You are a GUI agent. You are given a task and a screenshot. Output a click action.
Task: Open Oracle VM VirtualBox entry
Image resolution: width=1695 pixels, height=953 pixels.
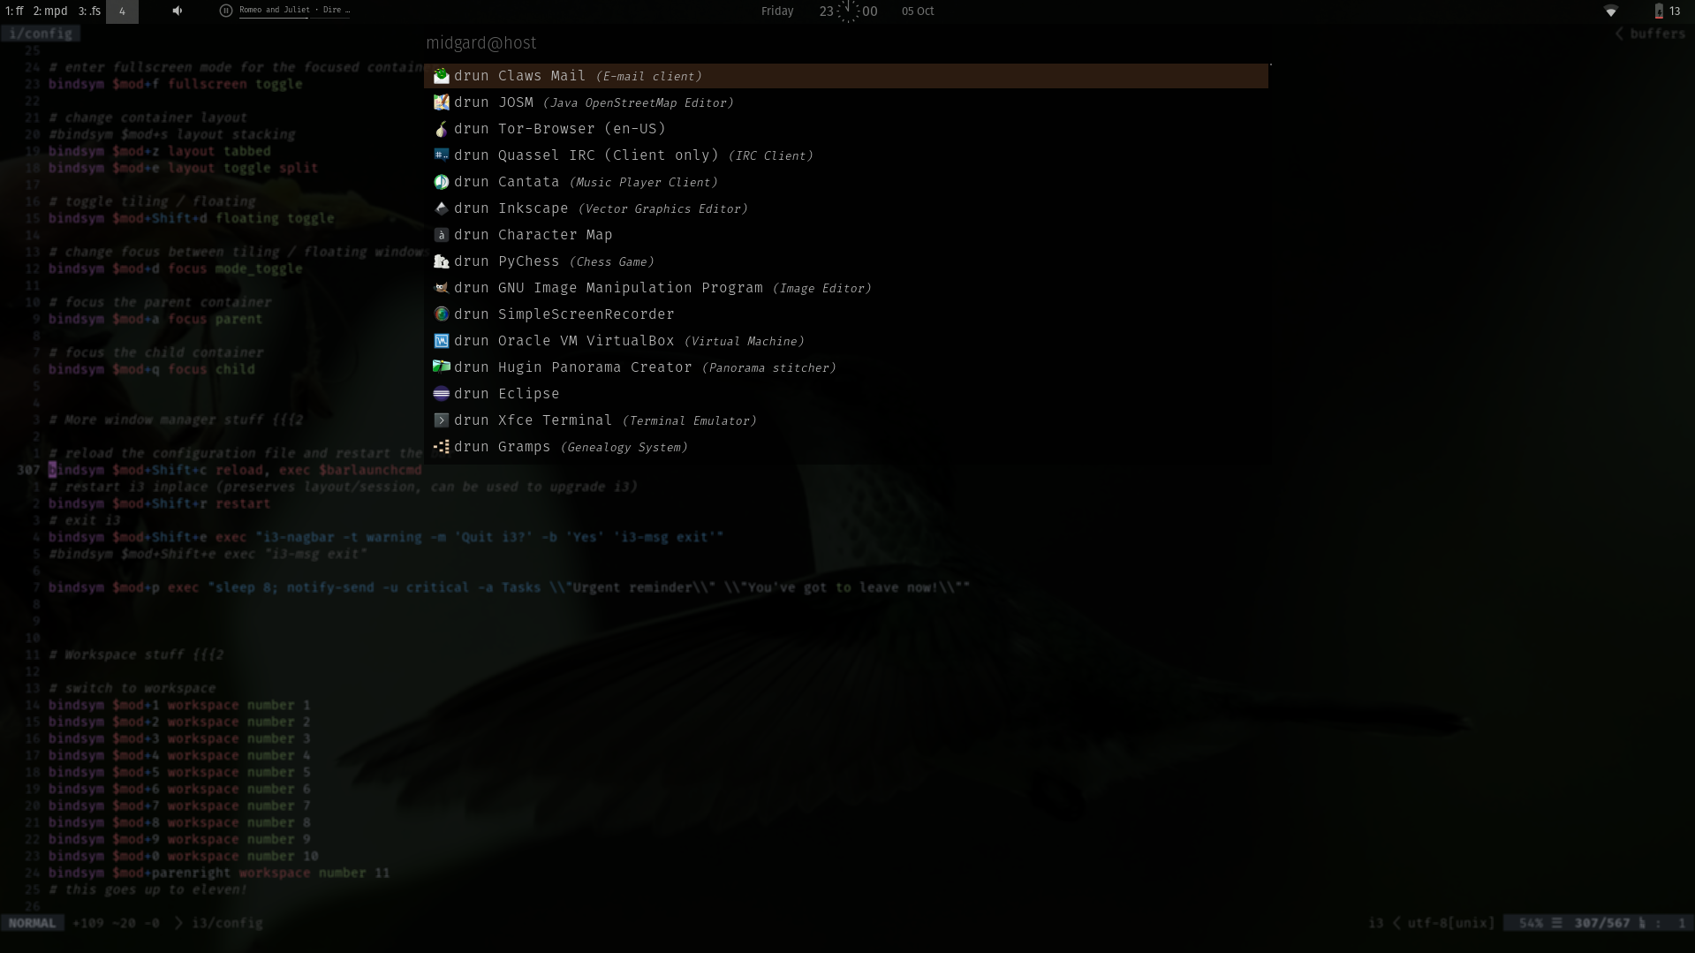846,341
